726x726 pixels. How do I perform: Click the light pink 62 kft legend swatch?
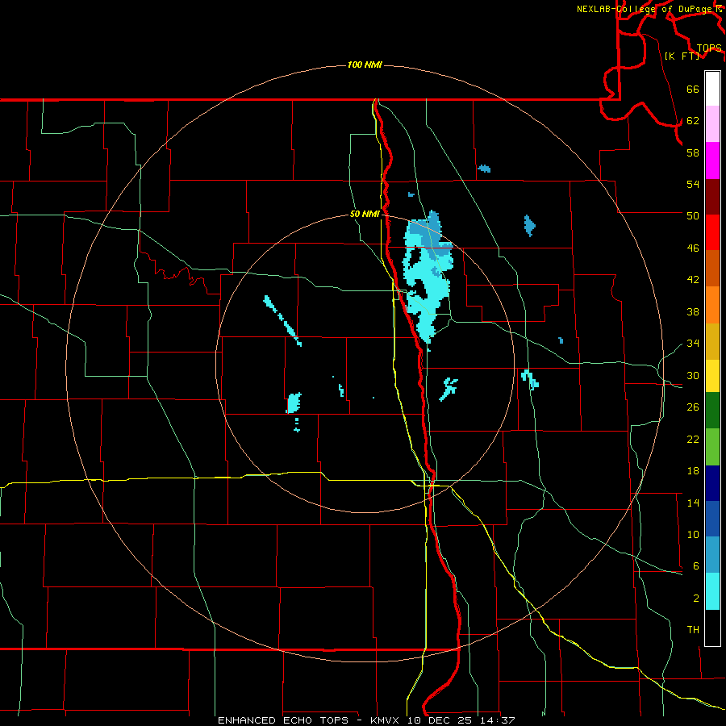pos(712,124)
